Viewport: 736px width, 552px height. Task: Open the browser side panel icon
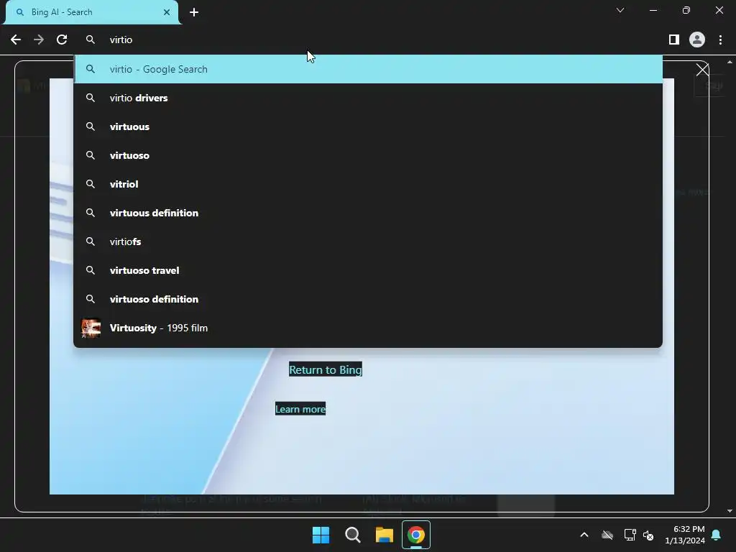(674, 40)
